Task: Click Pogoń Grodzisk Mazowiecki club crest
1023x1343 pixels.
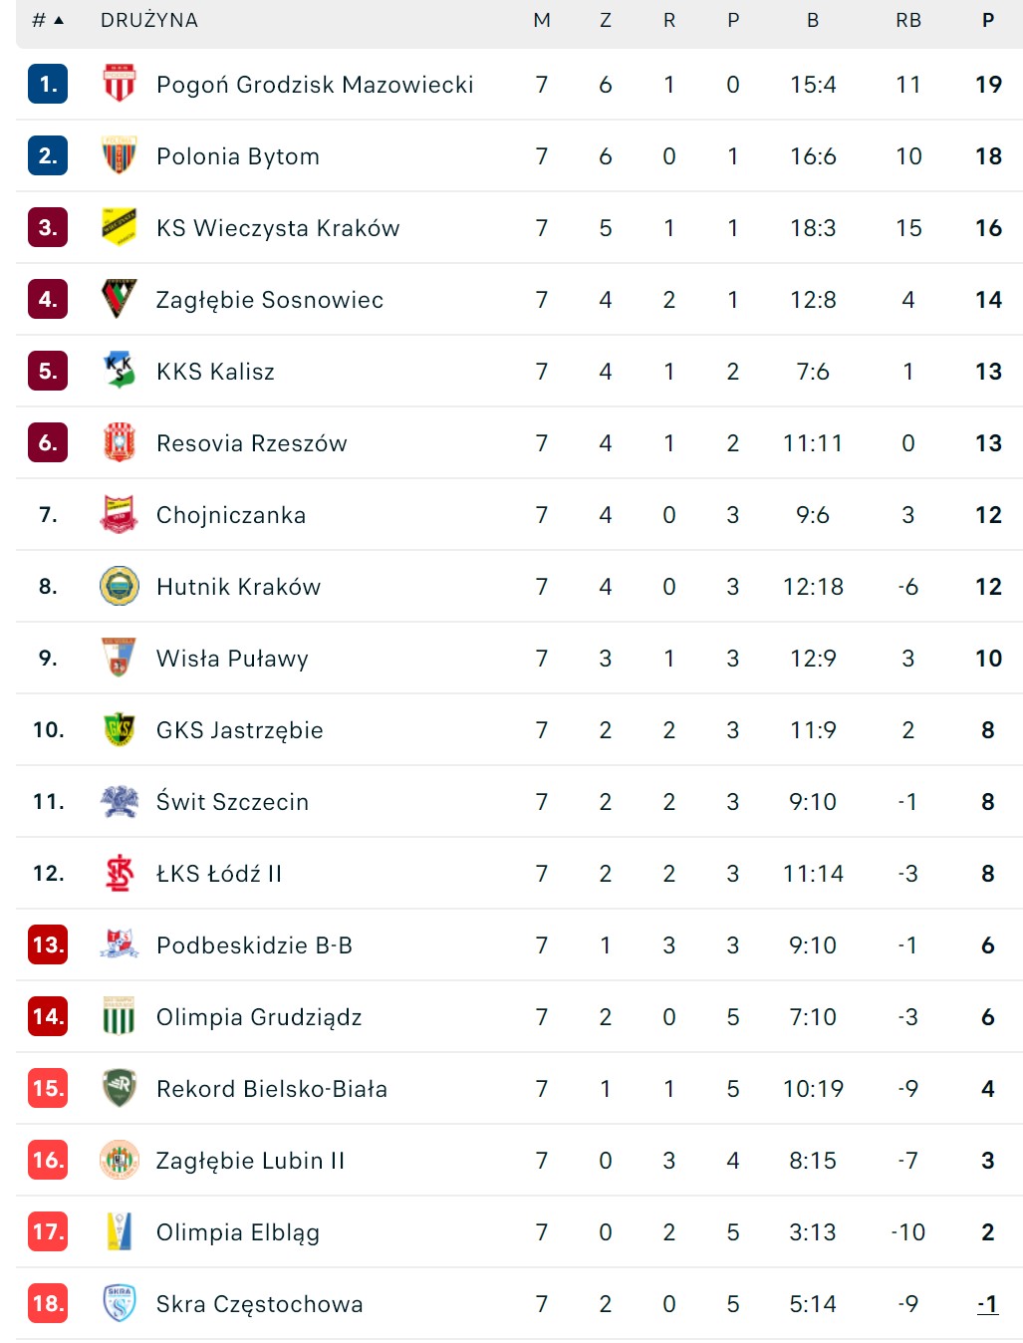Action: (x=119, y=84)
